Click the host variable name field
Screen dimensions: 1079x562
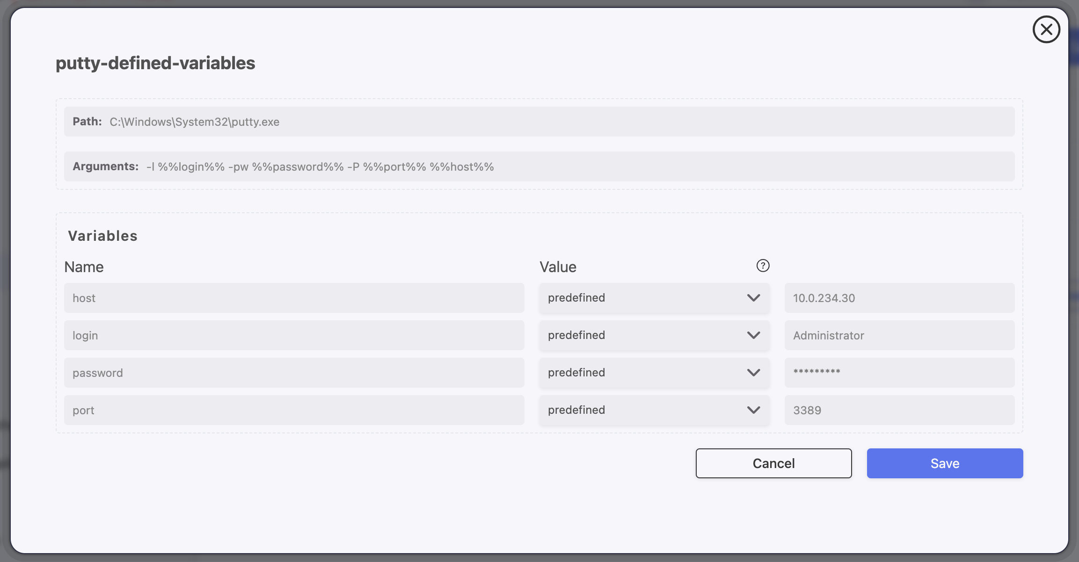(294, 298)
